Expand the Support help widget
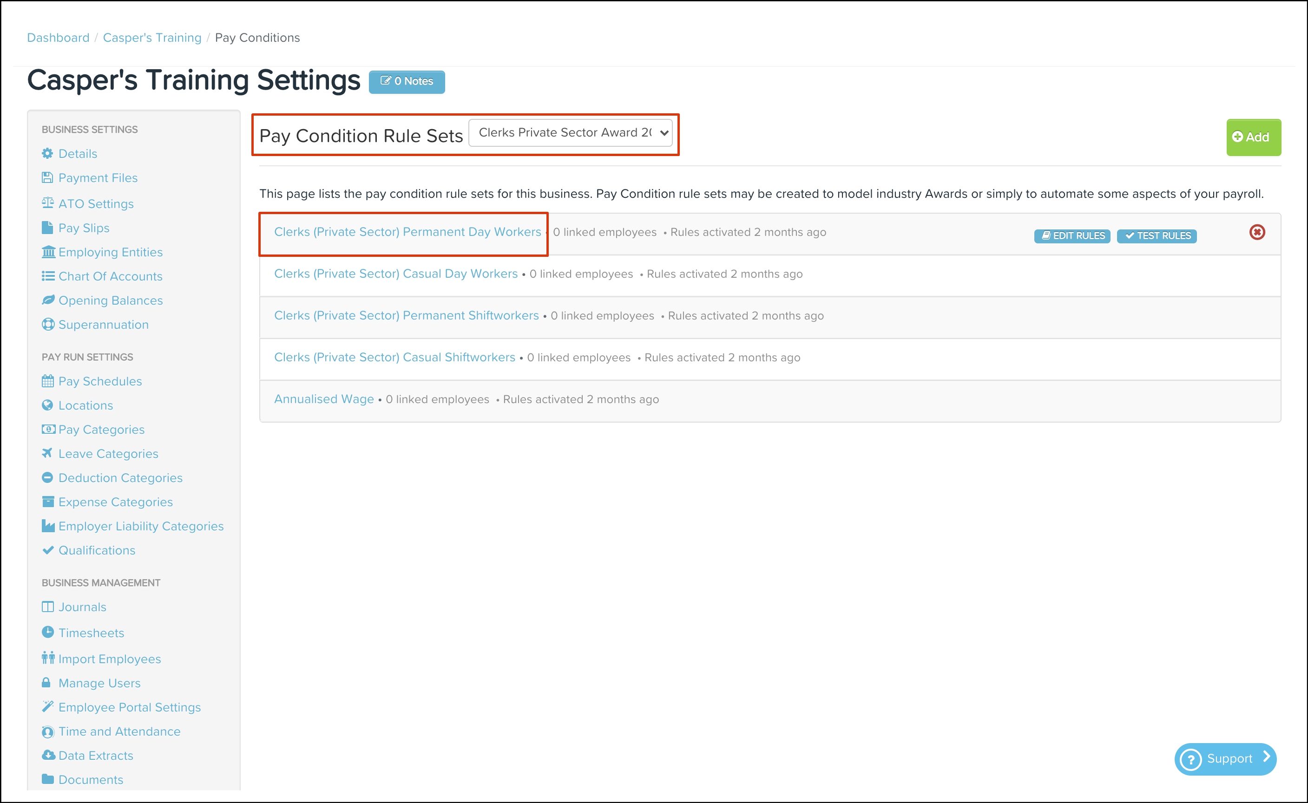The height and width of the screenshot is (803, 1308). tap(1225, 758)
